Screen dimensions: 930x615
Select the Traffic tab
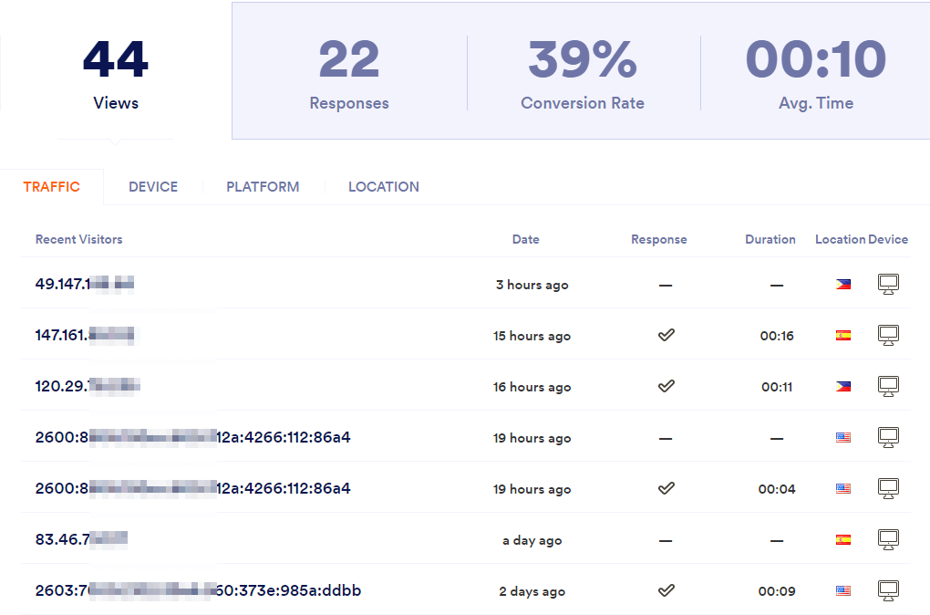tap(52, 187)
